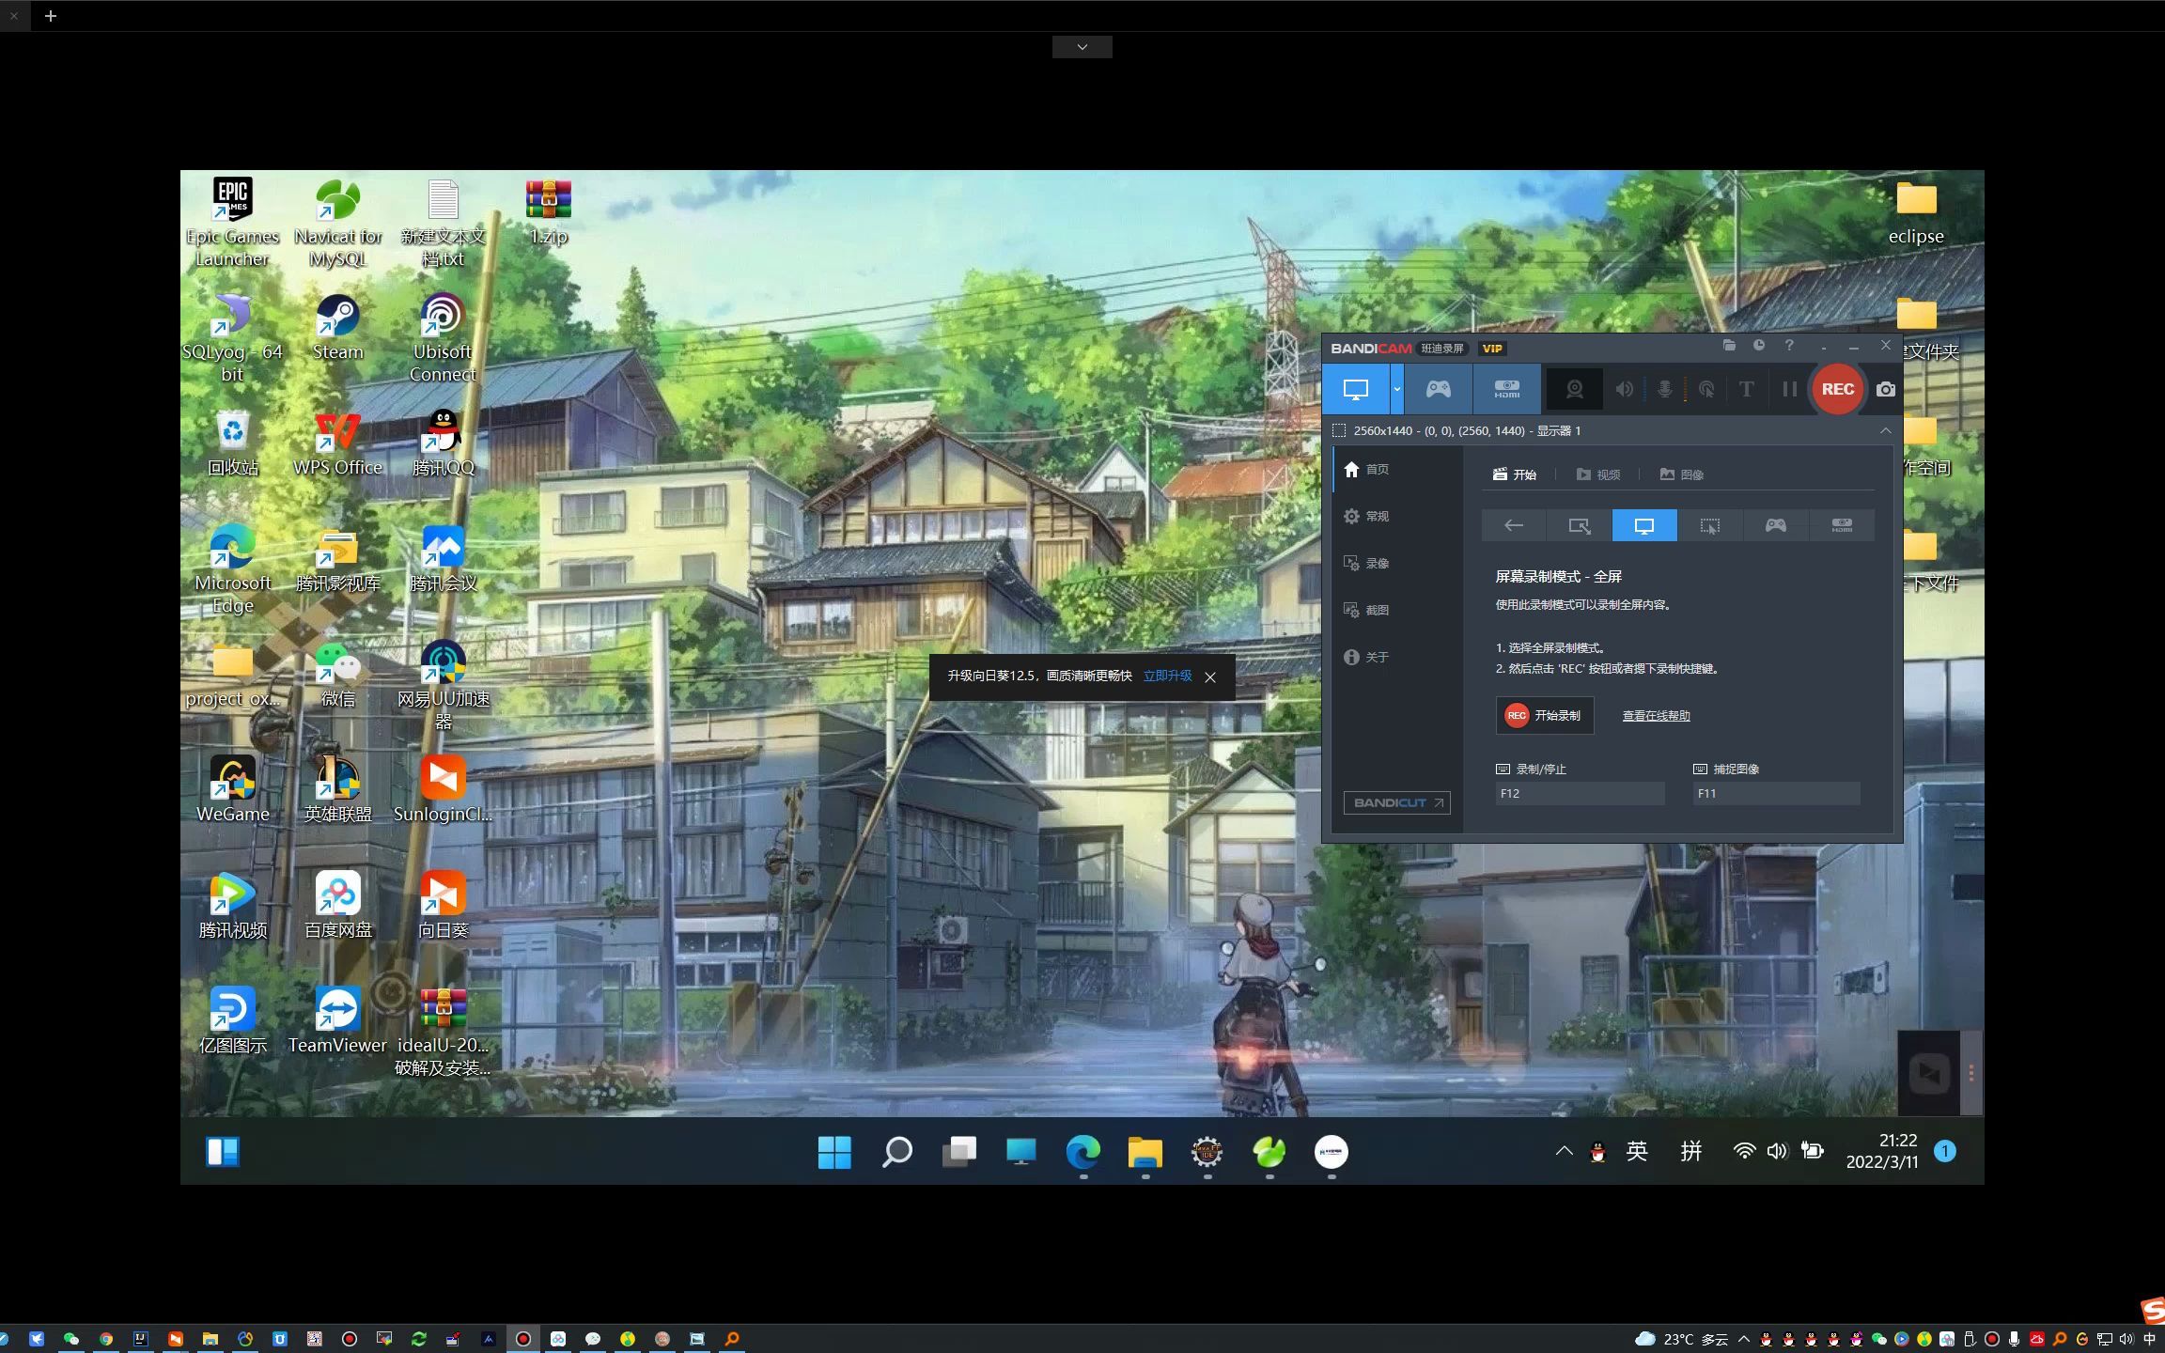
Task: Toggle the microphone recording icon
Action: tap(1664, 389)
